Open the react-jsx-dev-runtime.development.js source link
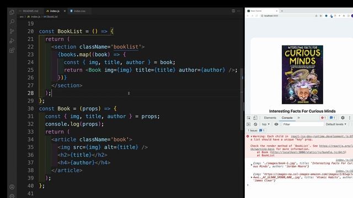The height and width of the screenshot is (198, 353). [322, 136]
